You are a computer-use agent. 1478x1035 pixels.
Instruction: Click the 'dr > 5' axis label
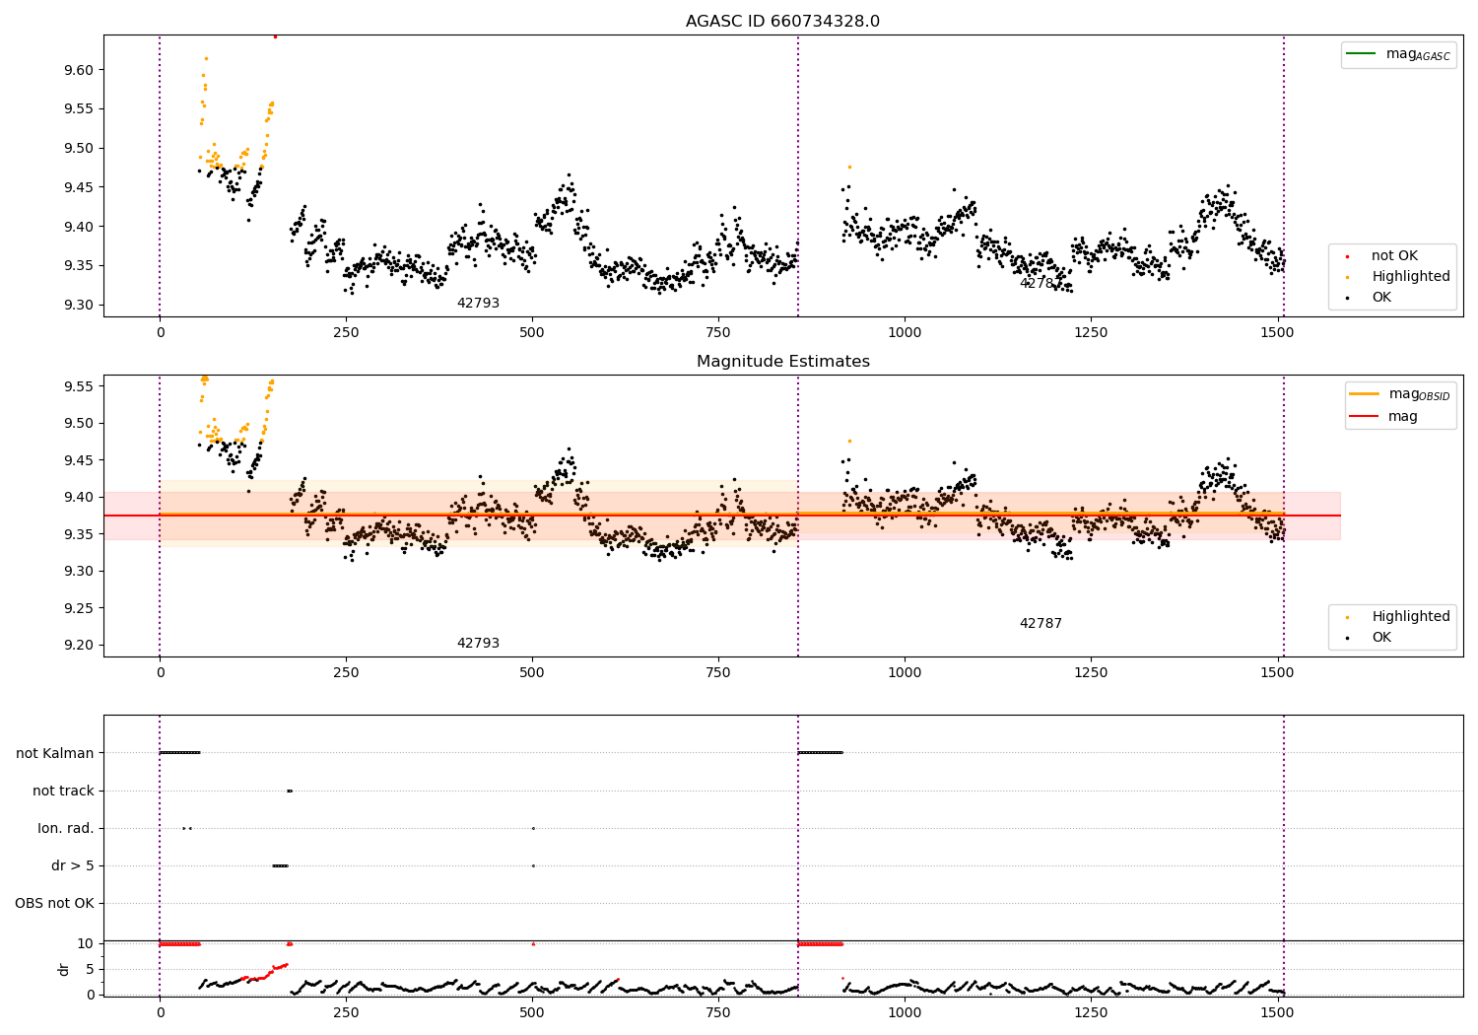(73, 865)
